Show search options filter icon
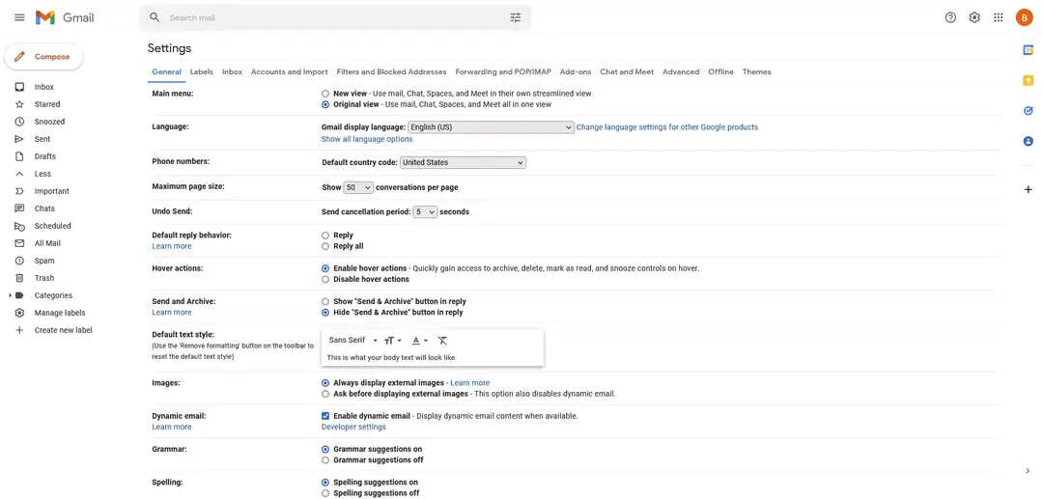Image resolution: width=1043 pixels, height=499 pixels. point(516,17)
